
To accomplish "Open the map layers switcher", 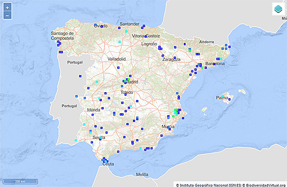I will 278,9.
